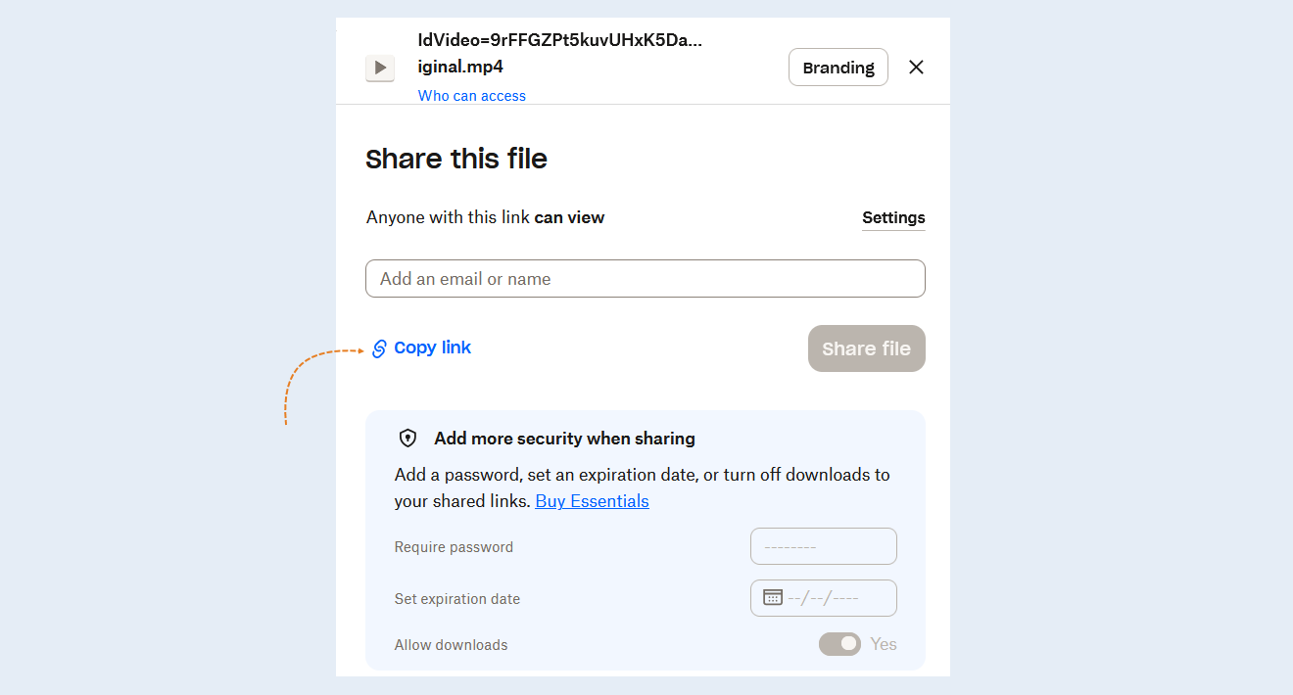This screenshot has width=1293, height=695.
Task: Open the Who can access link
Action: pos(472,96)
